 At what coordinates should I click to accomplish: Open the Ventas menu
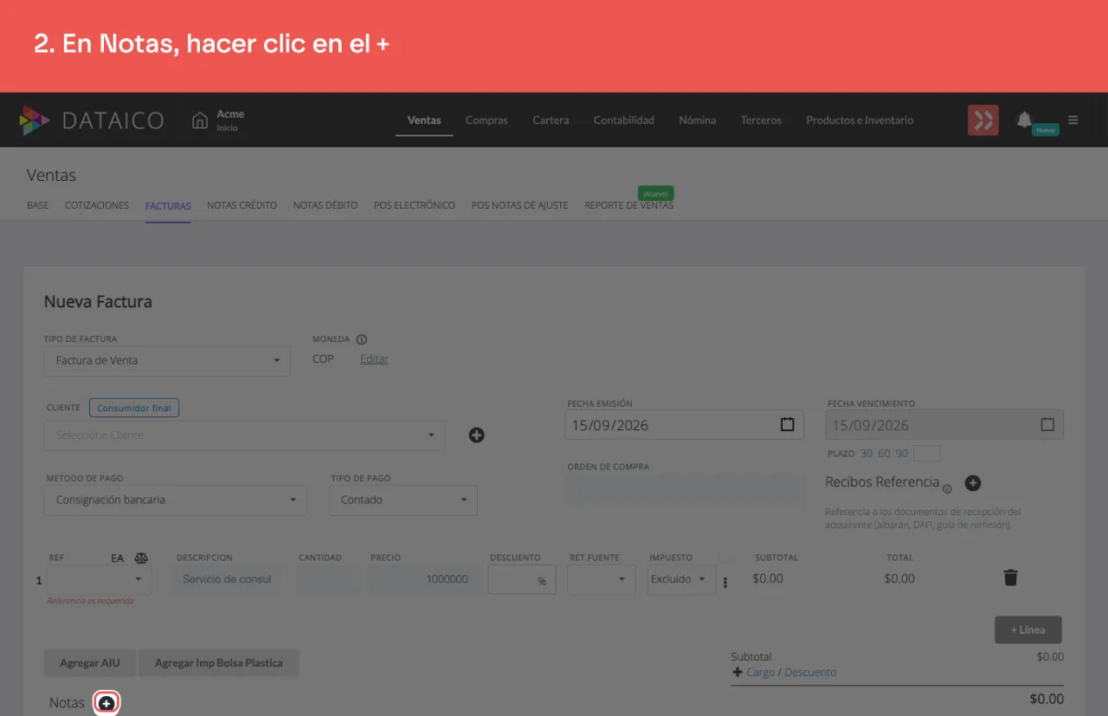click(x=424, y=120)
